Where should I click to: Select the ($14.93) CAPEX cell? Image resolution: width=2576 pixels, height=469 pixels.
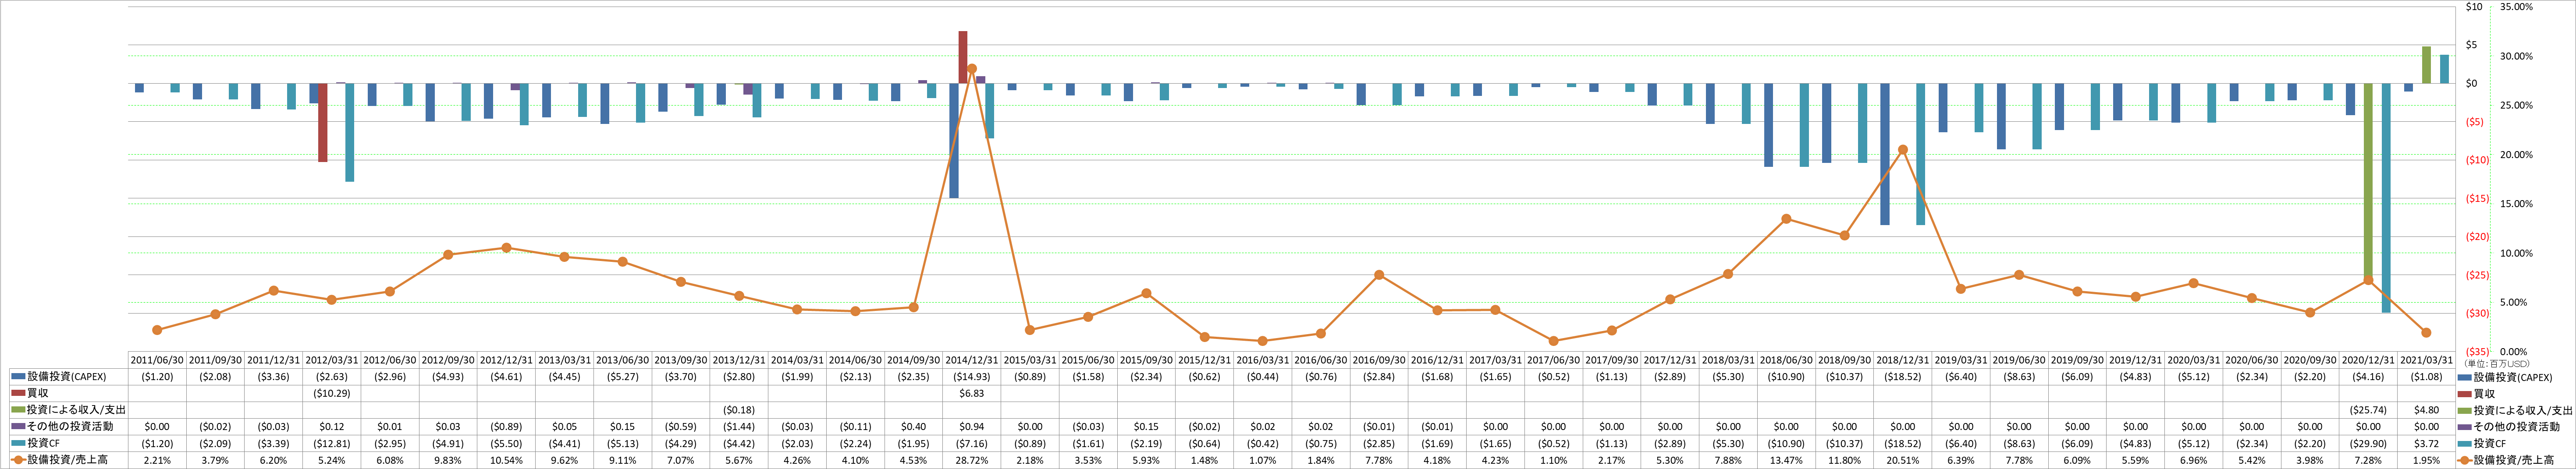[972, 377]
